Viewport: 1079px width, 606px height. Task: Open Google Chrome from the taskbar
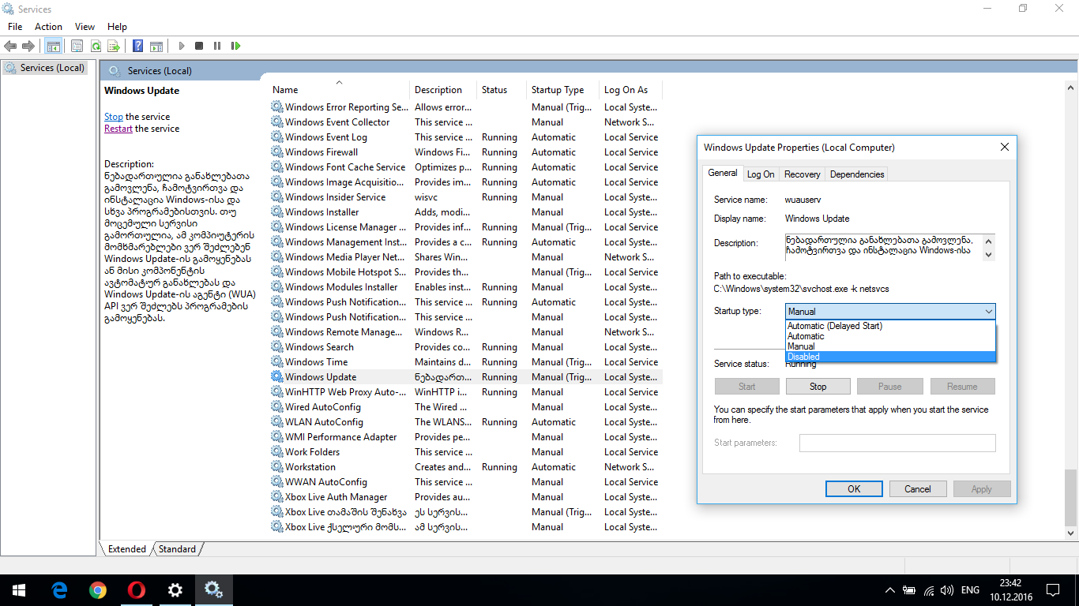(x=98, y=589)
